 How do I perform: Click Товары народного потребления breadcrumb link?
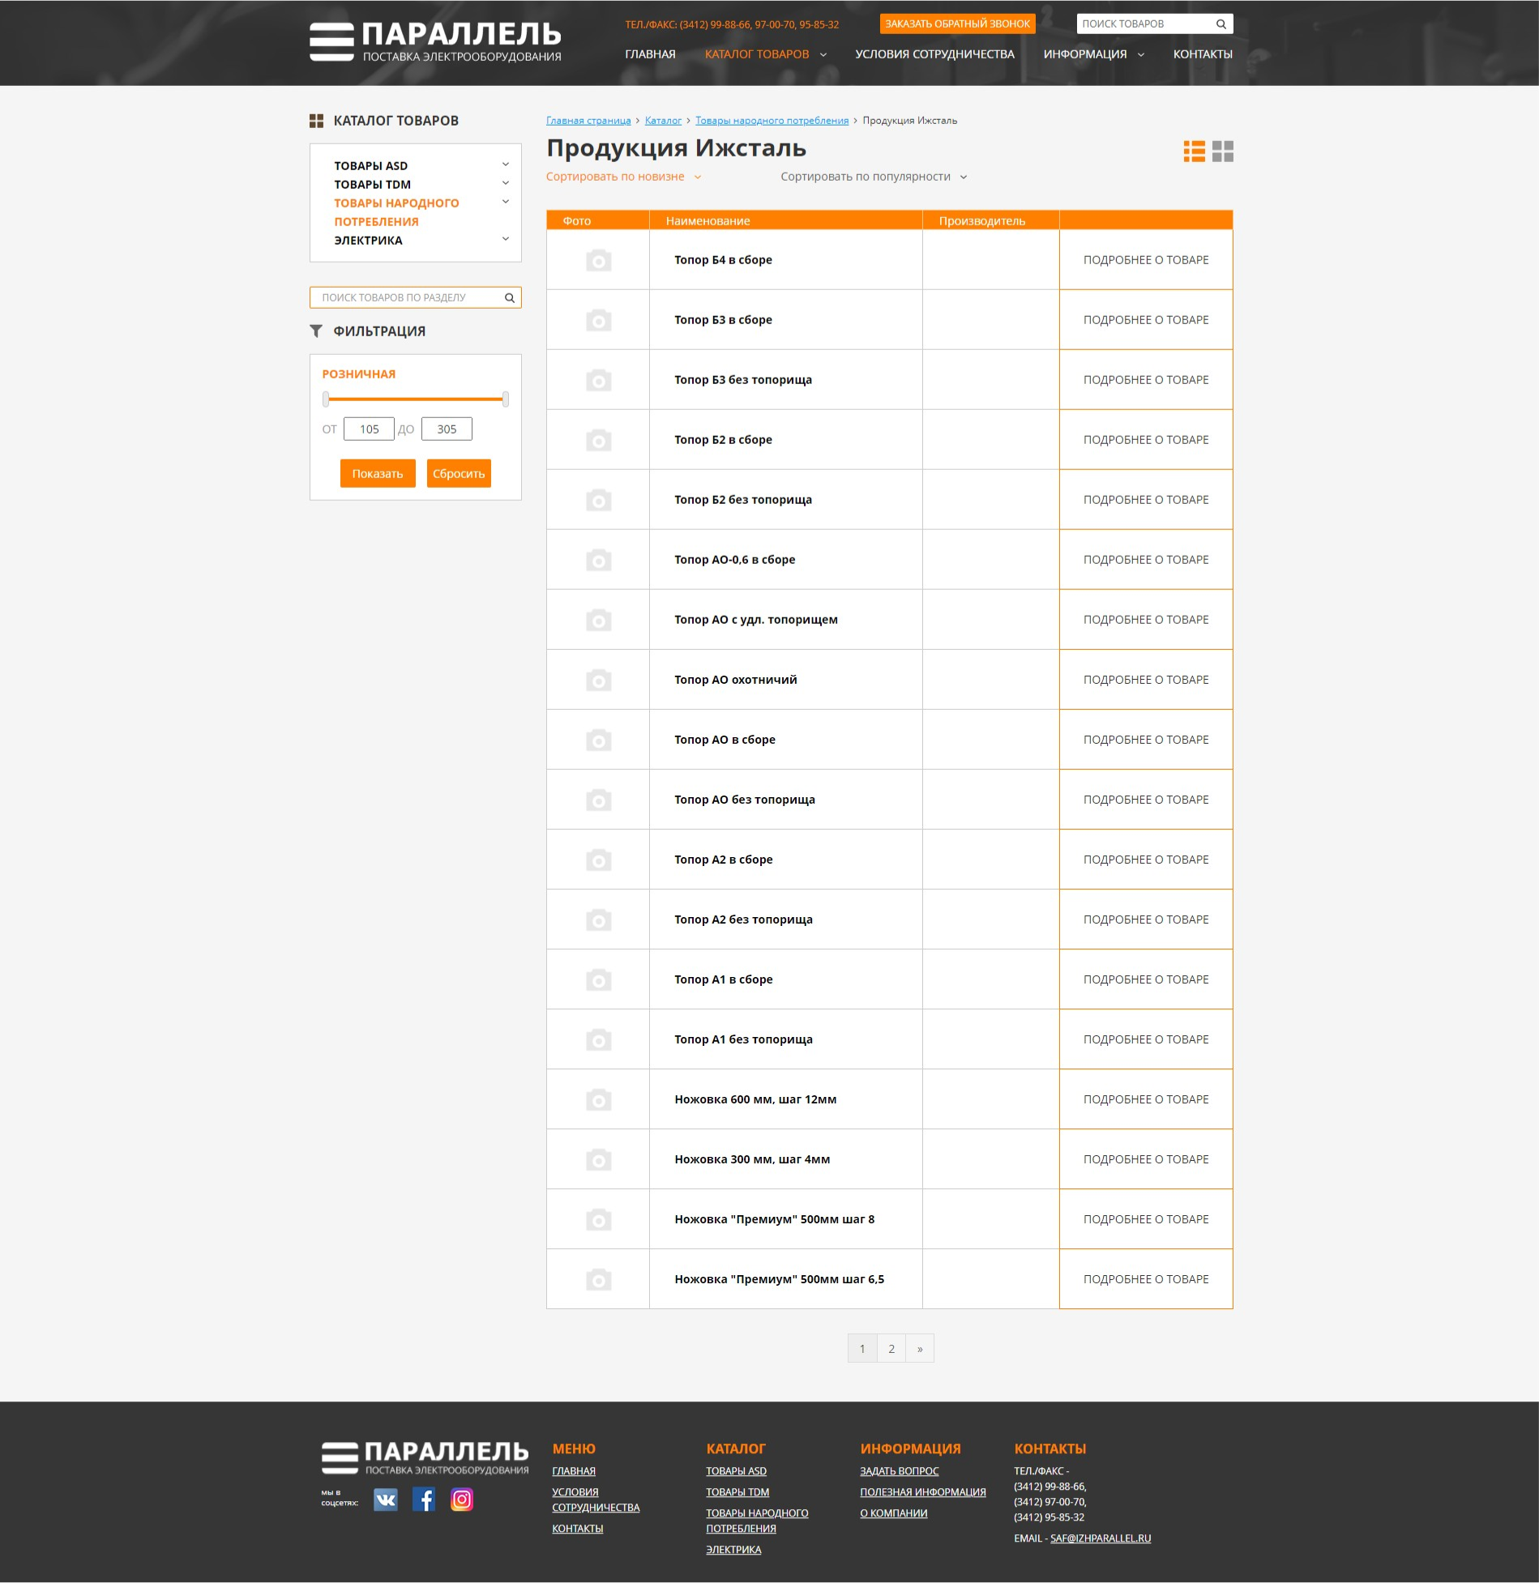click(772, 121)
